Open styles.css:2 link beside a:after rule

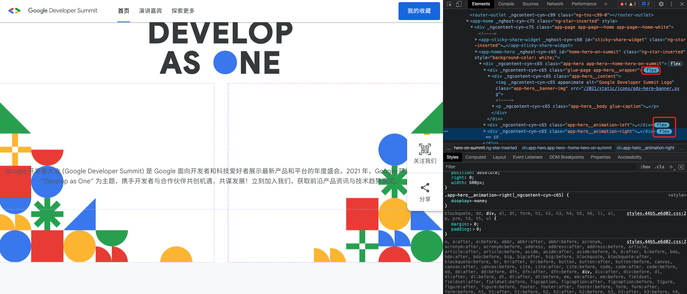(x=656, y=242)
